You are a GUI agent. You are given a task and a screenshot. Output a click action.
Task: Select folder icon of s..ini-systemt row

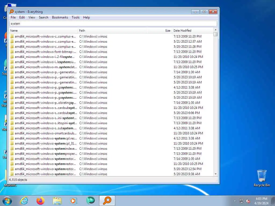pos(12,118)
